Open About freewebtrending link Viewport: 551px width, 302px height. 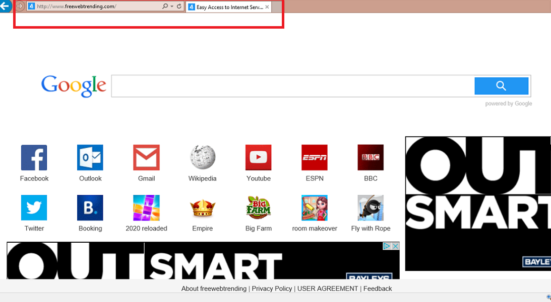tap(214, 289)
